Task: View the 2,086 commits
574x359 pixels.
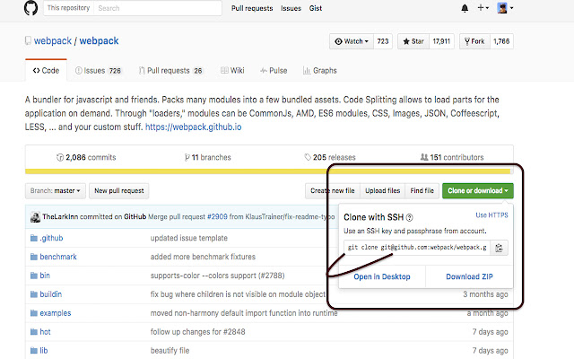Action: (x=86, y=157)
